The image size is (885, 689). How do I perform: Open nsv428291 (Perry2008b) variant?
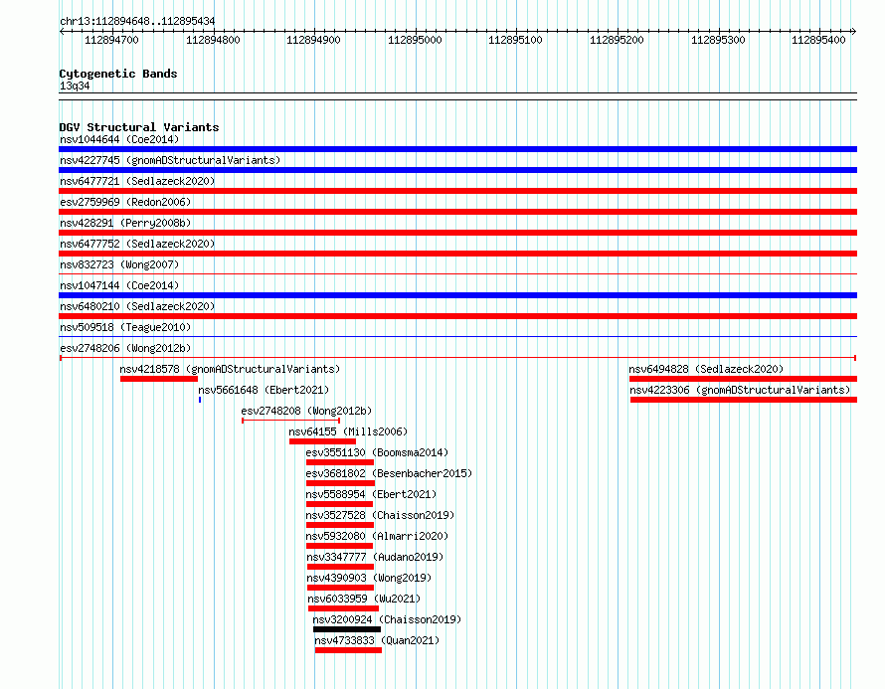point(125,223)
